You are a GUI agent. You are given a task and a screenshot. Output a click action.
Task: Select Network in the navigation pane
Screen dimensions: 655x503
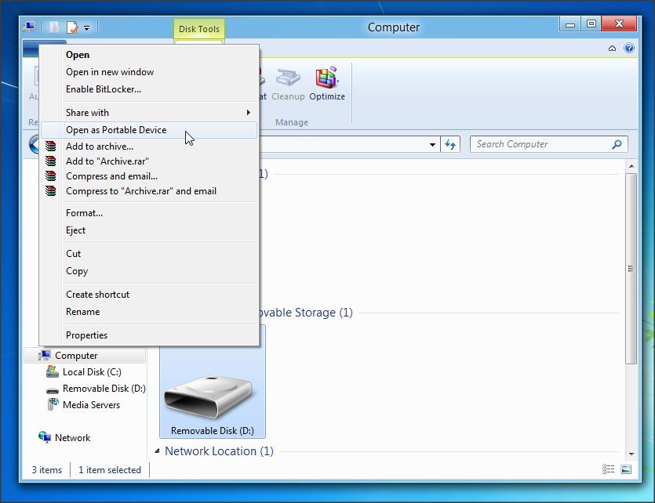[72, 438]
